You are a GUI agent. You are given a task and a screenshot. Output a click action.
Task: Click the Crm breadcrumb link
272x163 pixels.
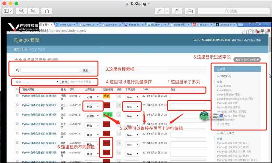point(24,50)
